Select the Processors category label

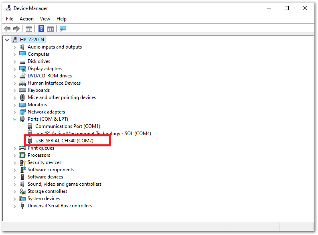click(39, 155)
